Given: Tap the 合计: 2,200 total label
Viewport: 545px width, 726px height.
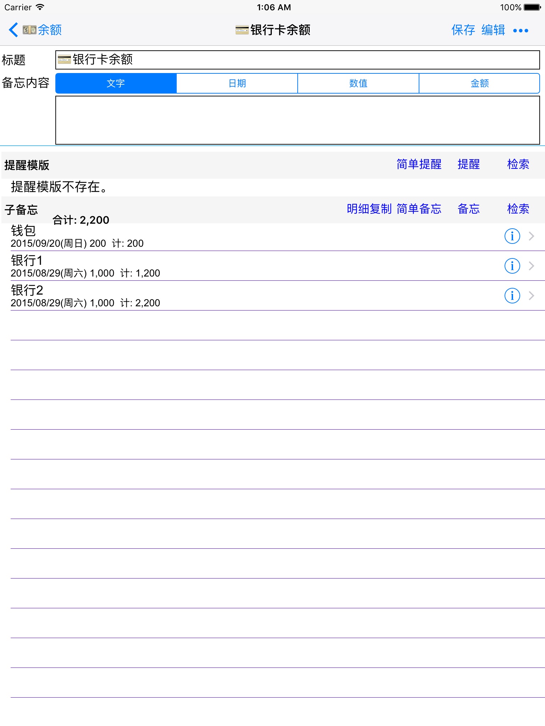Looking at the screenshot, I should pos(81,220).
